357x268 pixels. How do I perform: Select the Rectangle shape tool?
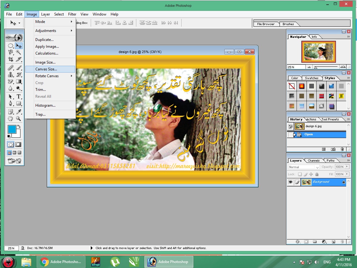[19, 104]
